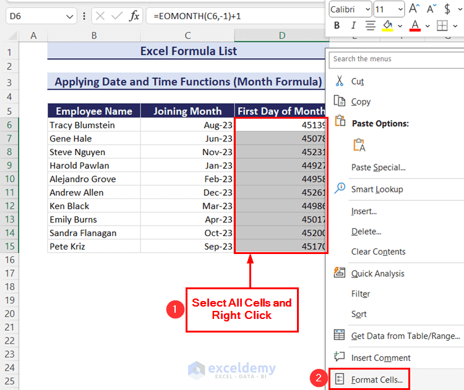
Task: Open the fill color dropdown arrow
Action: coord(400,27)
